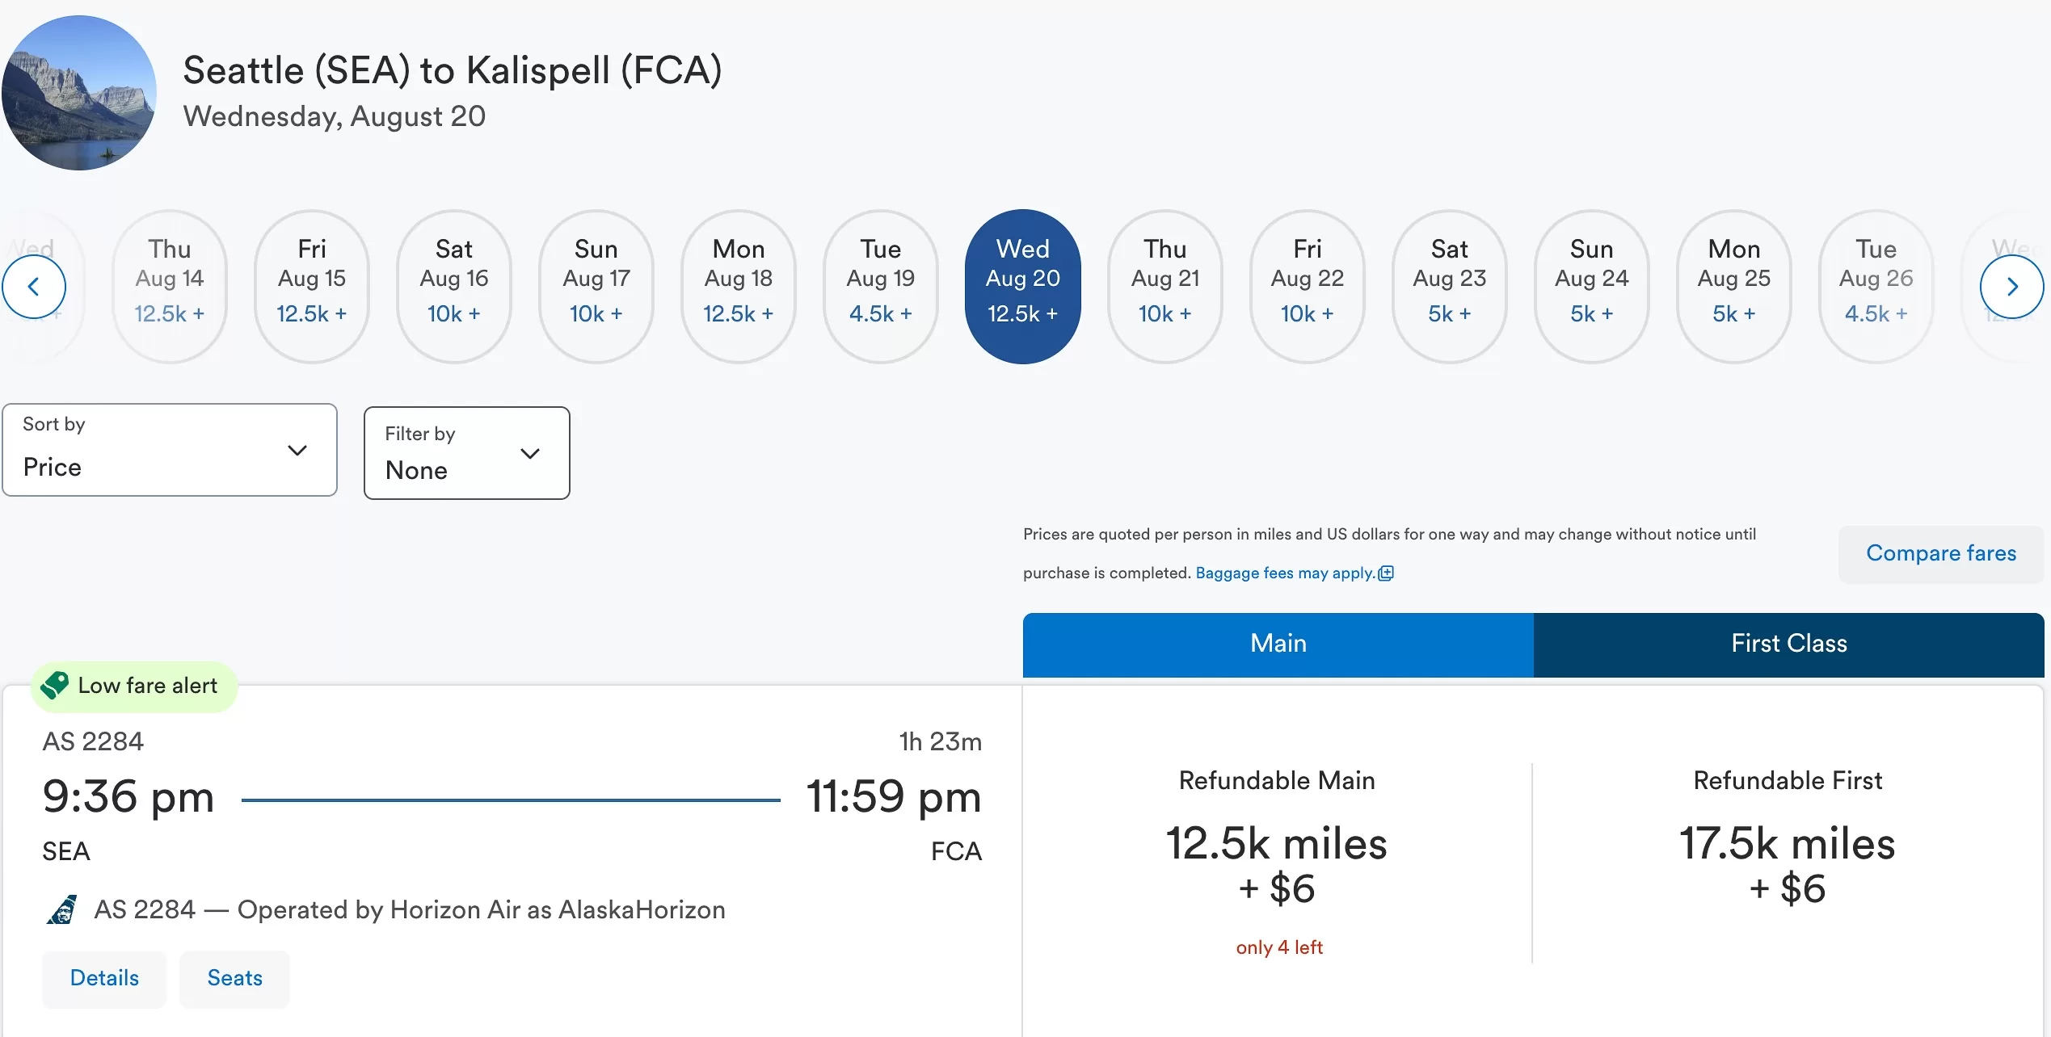This screenshot has height=1037, width=2051.
Task: Switch to the First Class tab
Action: (1788, 644)
